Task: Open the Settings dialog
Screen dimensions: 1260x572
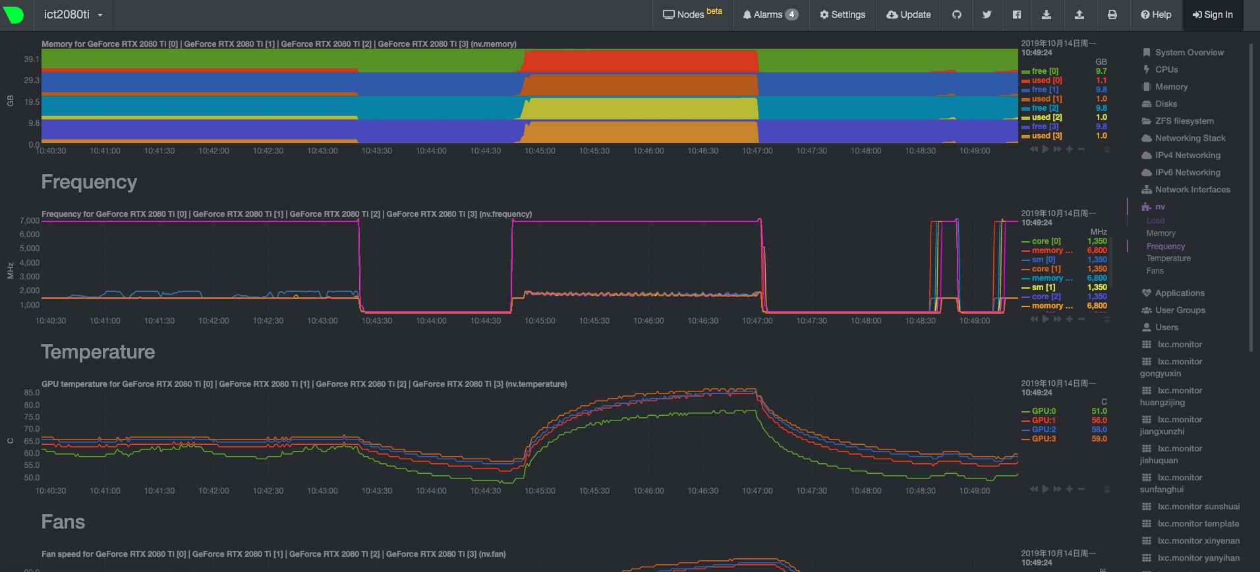Action: [x=842, y=14]
